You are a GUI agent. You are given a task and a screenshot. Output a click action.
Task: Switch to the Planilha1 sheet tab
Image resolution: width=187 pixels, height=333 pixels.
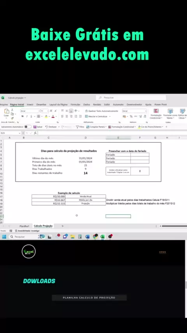(24, 226)
